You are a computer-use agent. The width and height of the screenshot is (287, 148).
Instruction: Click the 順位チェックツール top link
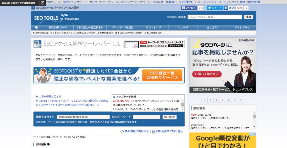75,2
